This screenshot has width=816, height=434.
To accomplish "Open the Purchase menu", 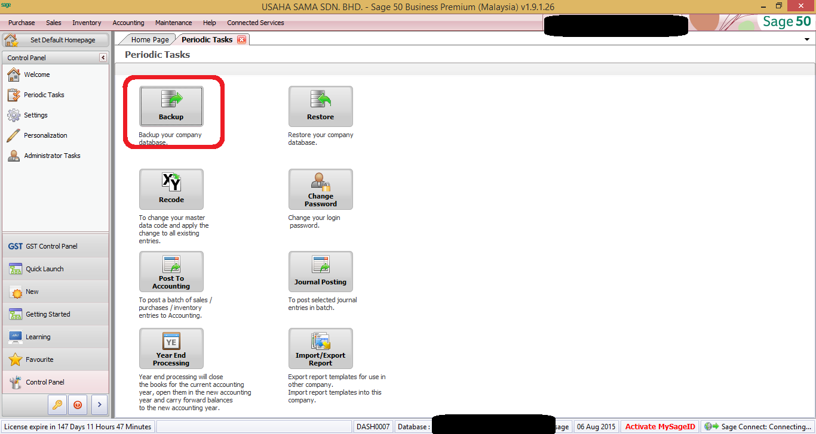I will click(x=22, y=23).
